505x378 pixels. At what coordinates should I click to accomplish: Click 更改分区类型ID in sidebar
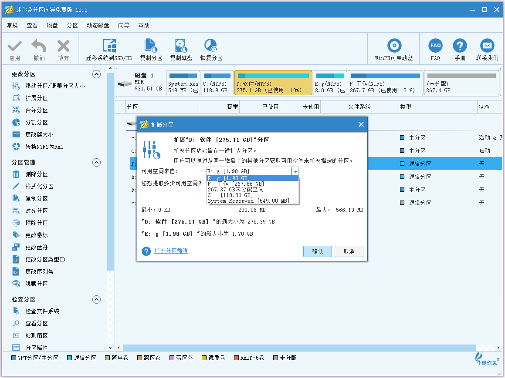(x=39, y=259)
